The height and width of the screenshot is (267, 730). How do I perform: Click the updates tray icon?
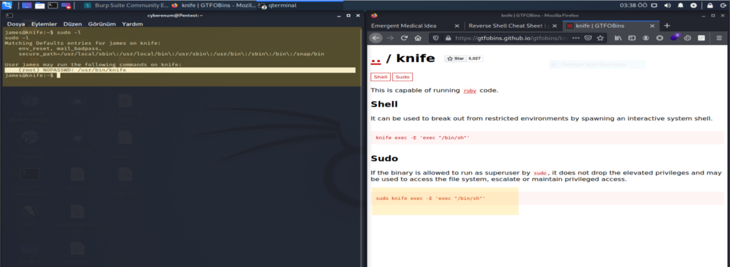tap(694, 6)
